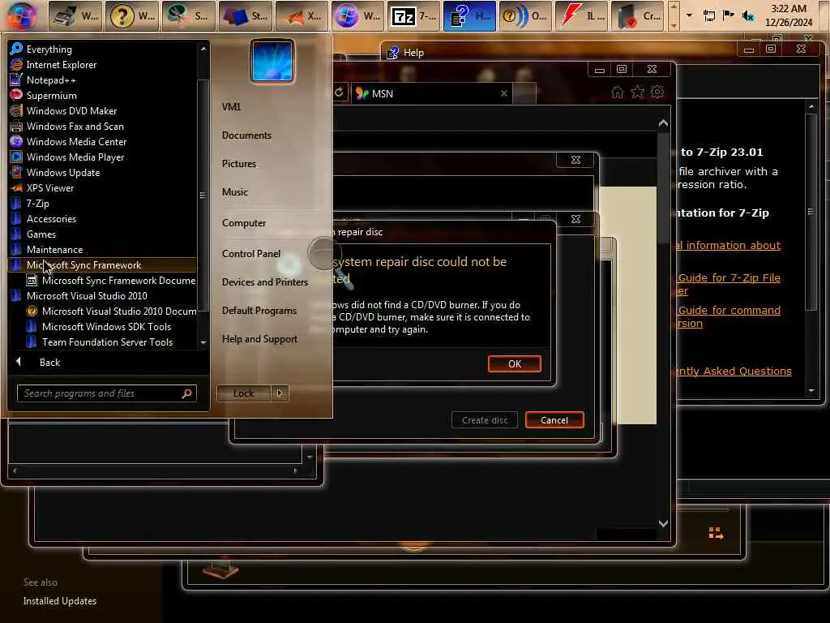Click the network tray icon

point(708,16)
